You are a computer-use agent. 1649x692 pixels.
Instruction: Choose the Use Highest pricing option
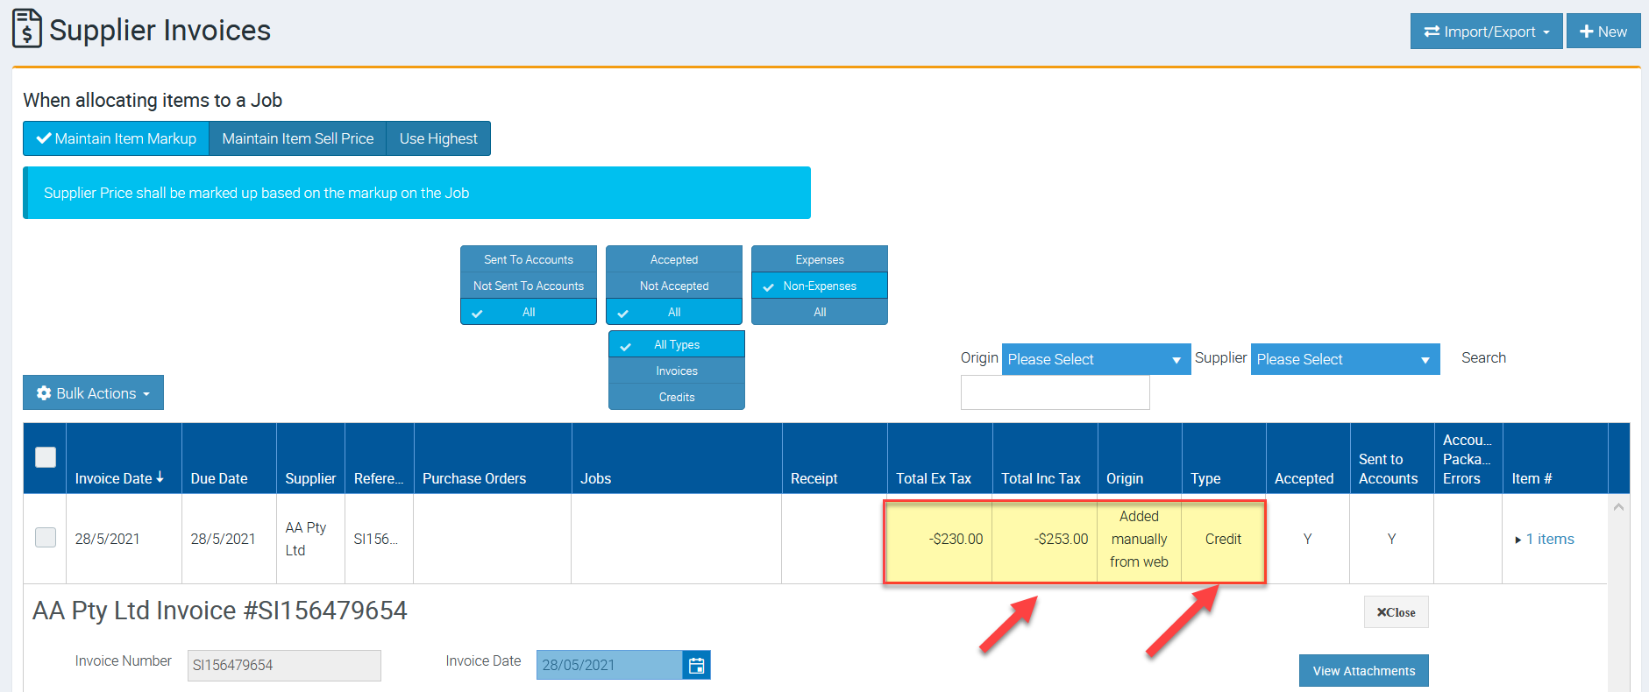click(438, 138)
